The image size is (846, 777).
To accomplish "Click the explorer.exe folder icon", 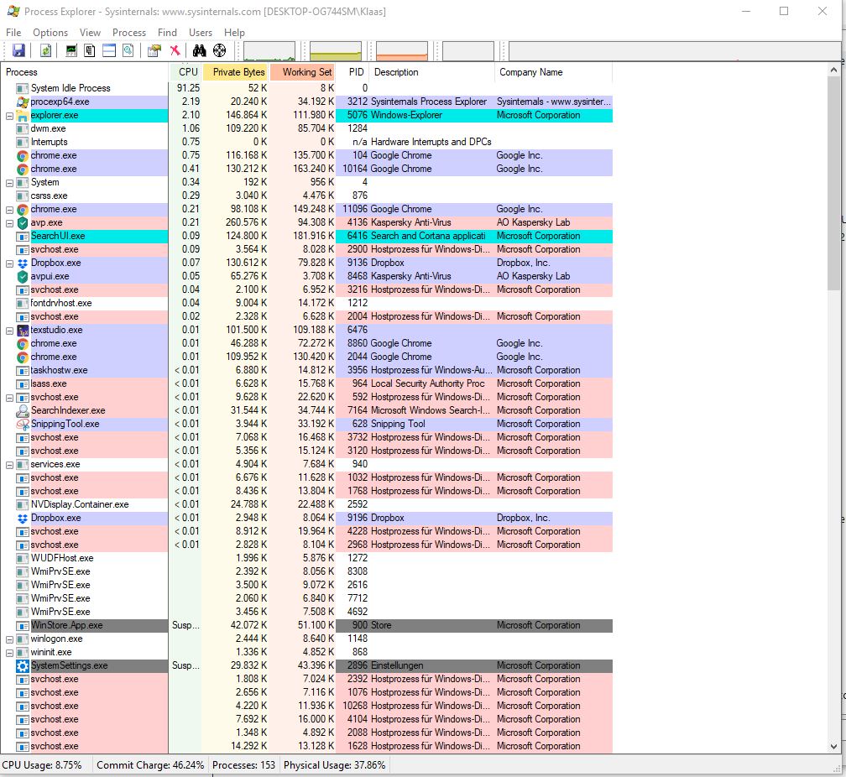I will click(22, 115).
